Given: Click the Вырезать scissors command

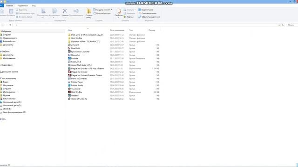Looking at the screenshot, I should pos(21,10).
